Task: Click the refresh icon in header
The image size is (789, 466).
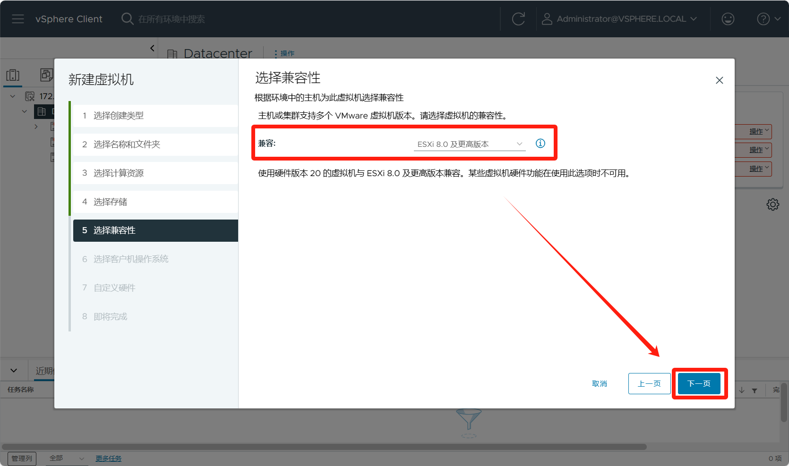Action: [518, 19]
